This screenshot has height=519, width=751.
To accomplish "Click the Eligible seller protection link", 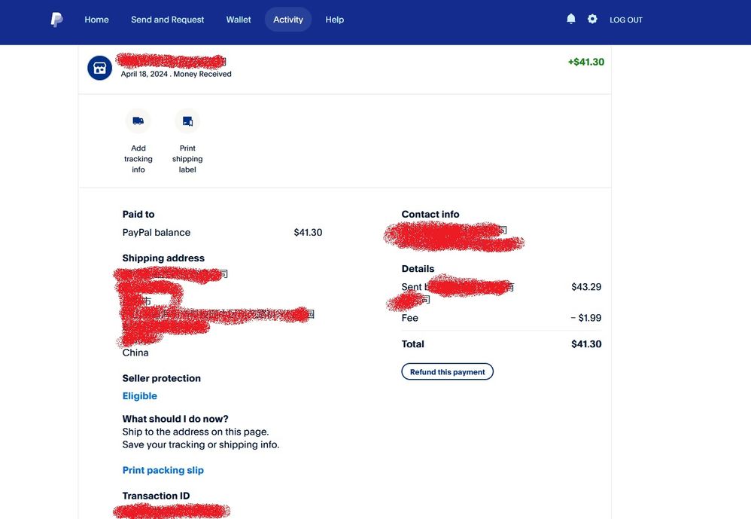I will 139,395.
